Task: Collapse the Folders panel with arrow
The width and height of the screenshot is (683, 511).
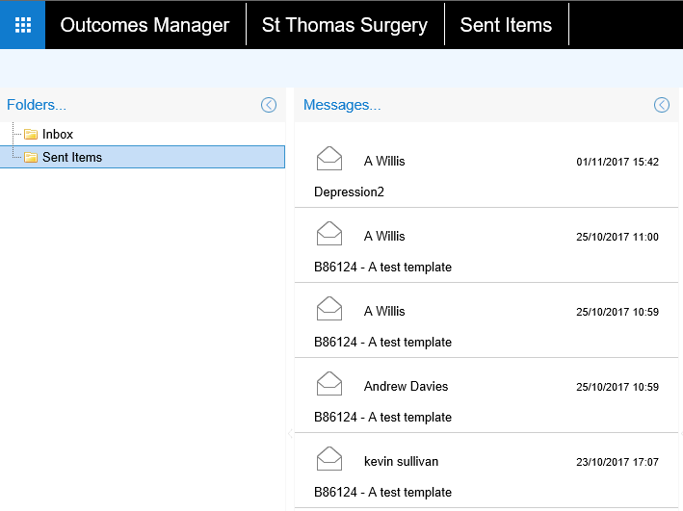Action: pos(269,105)
